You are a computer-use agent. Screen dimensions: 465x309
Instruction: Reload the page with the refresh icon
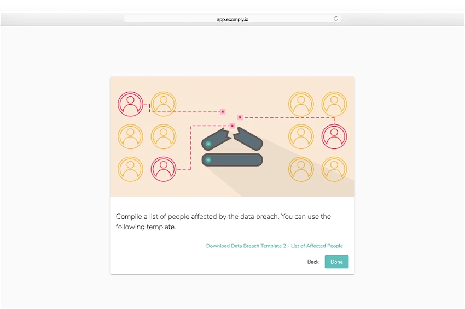point(336,19)
